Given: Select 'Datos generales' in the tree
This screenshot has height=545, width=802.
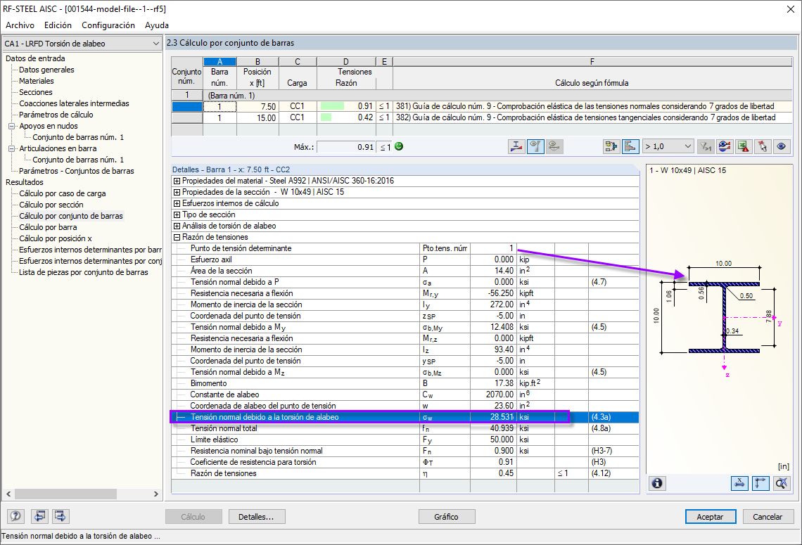Looking at the screenshot, I should pyautogui.click(x=46, y=70).
